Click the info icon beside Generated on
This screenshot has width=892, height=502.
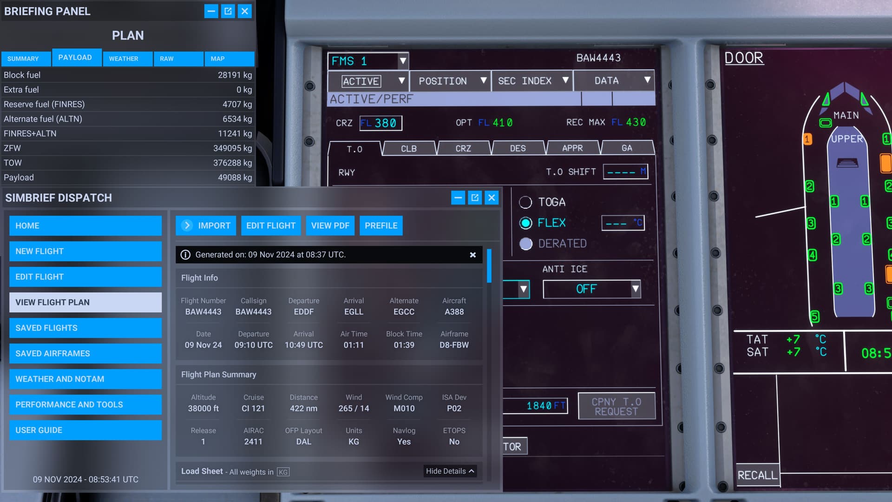coord(185,255)
